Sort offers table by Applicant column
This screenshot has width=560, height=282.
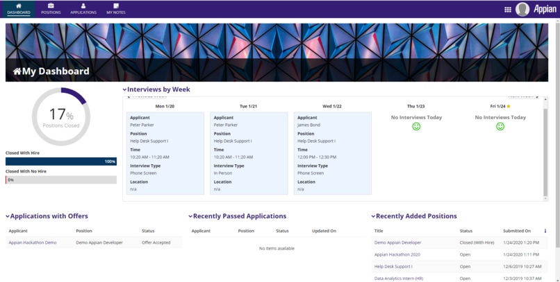[18, 231]
